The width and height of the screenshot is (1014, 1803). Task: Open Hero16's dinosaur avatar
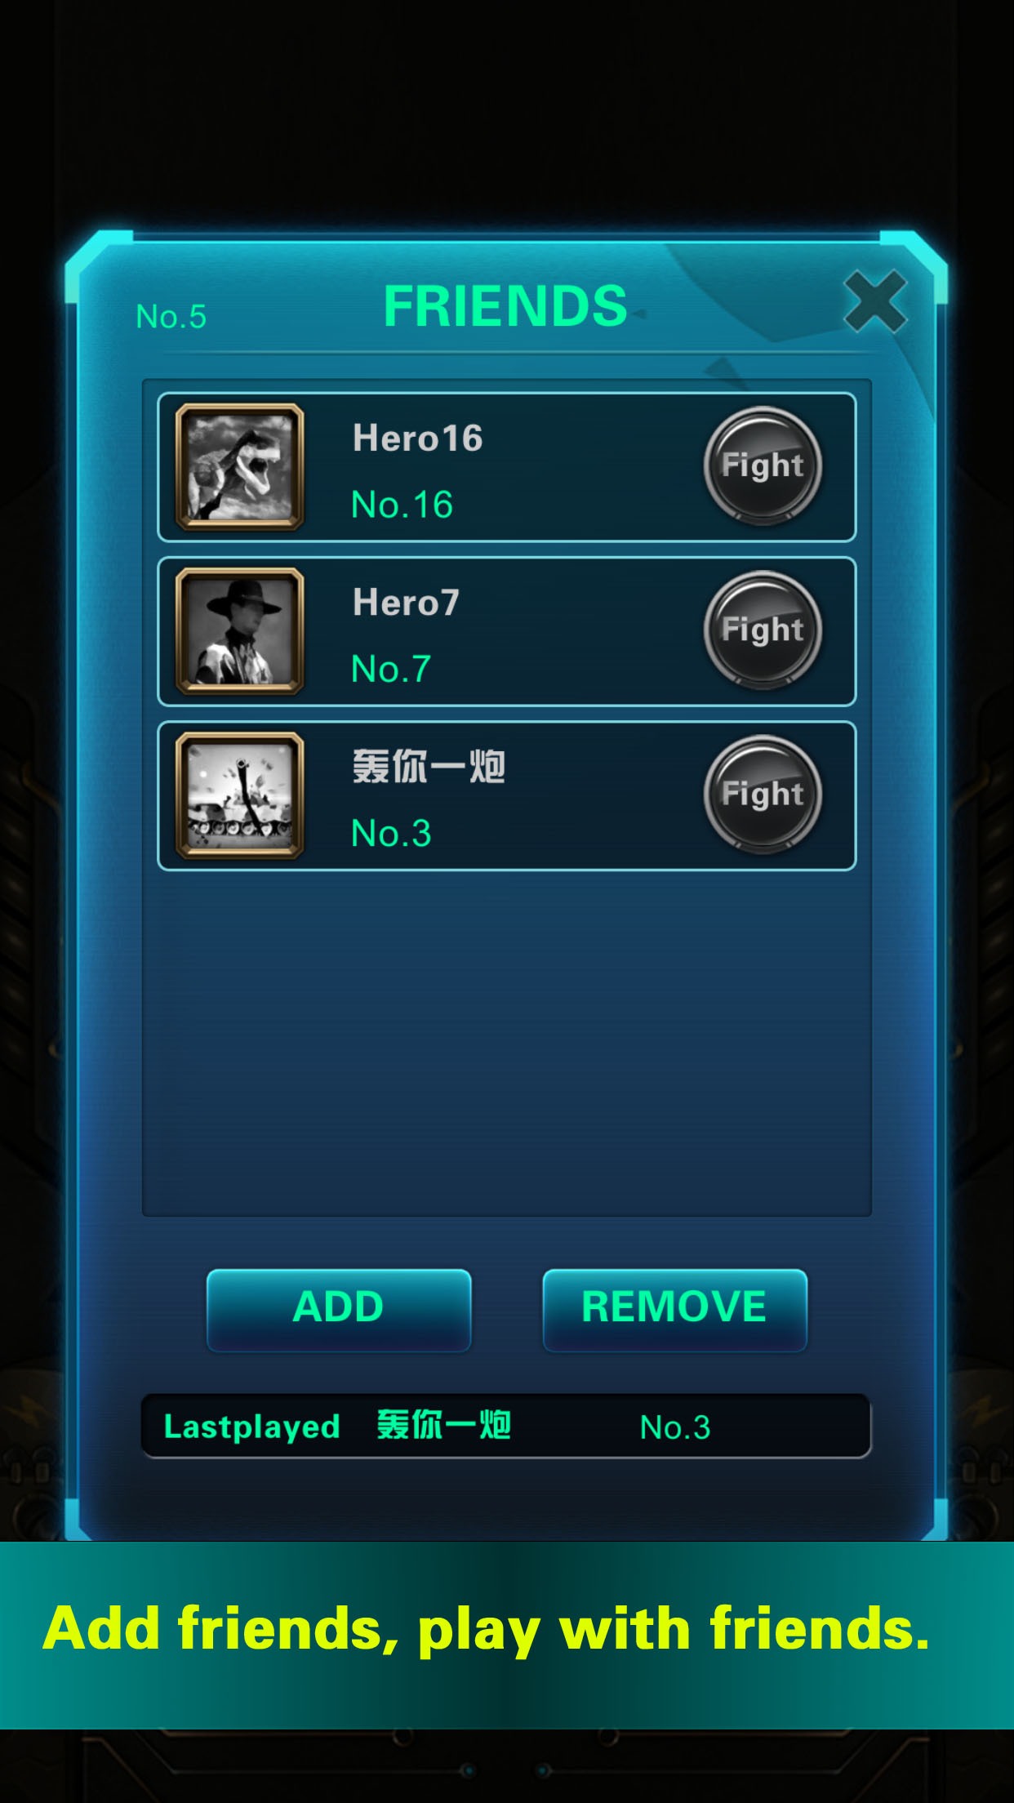240,467
